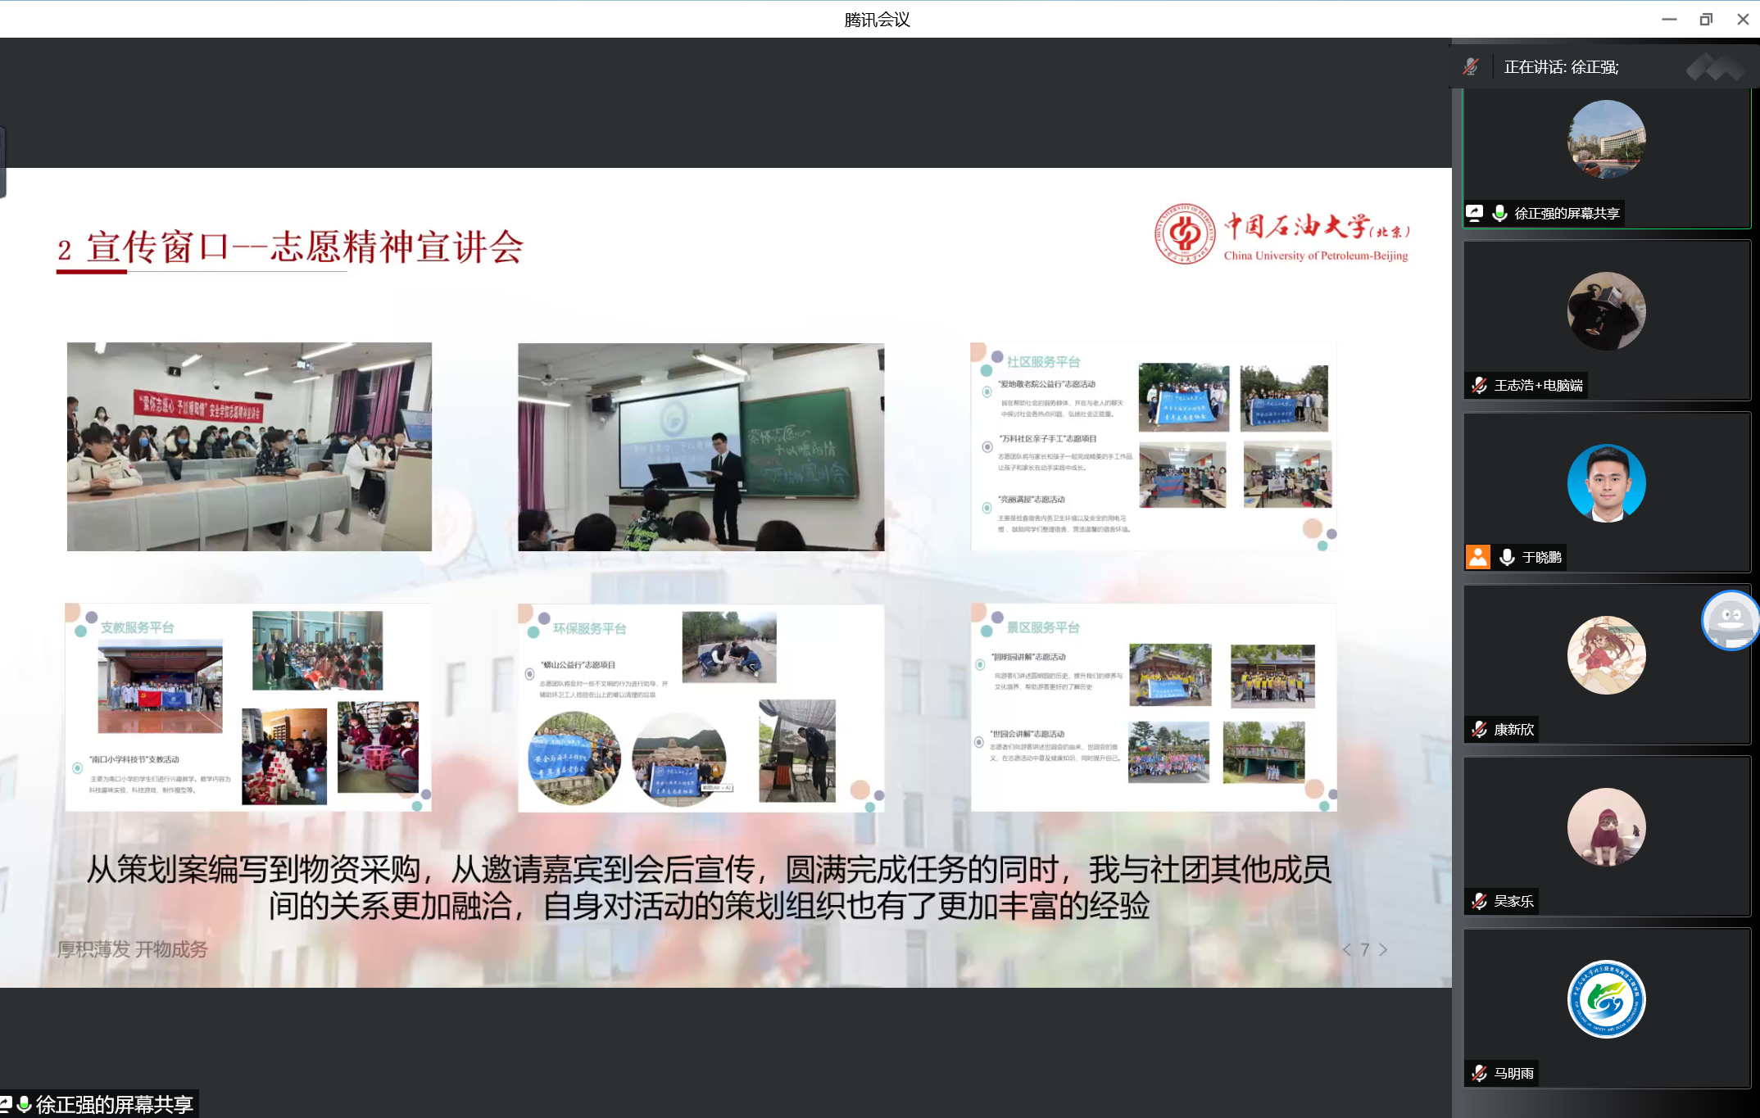1760x1118 pixels.
Task: Click the slide page number 7
Action: (1365, 950)
